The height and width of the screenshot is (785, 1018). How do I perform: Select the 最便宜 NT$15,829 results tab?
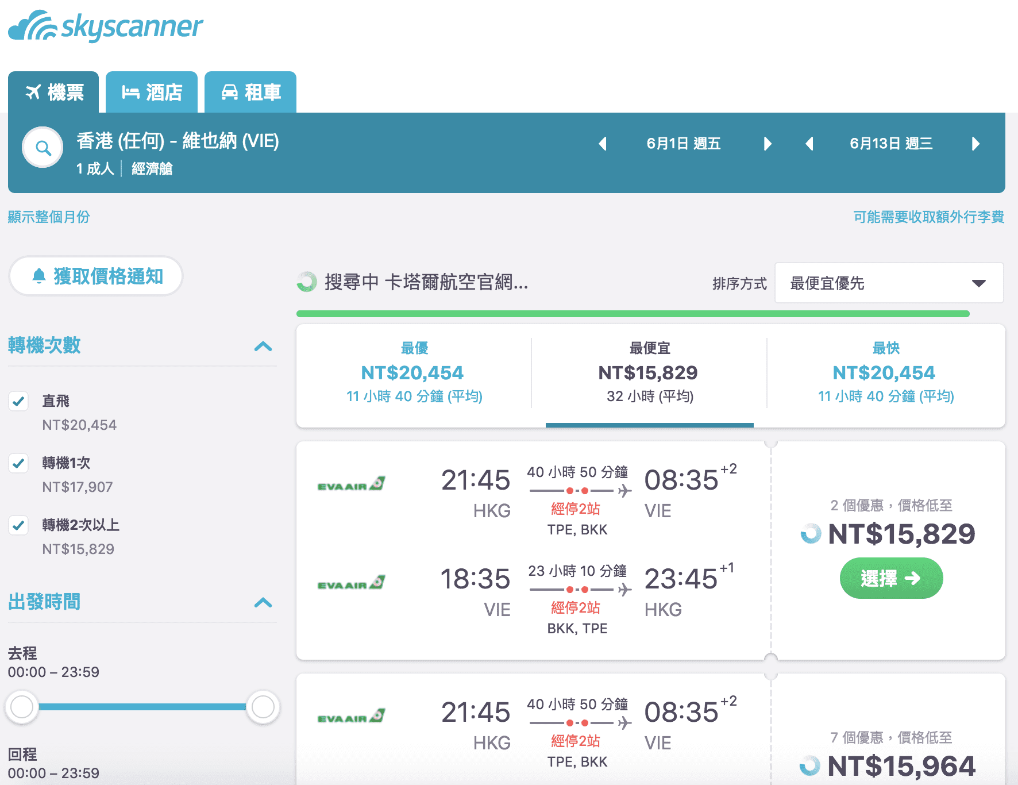(649, 374)
